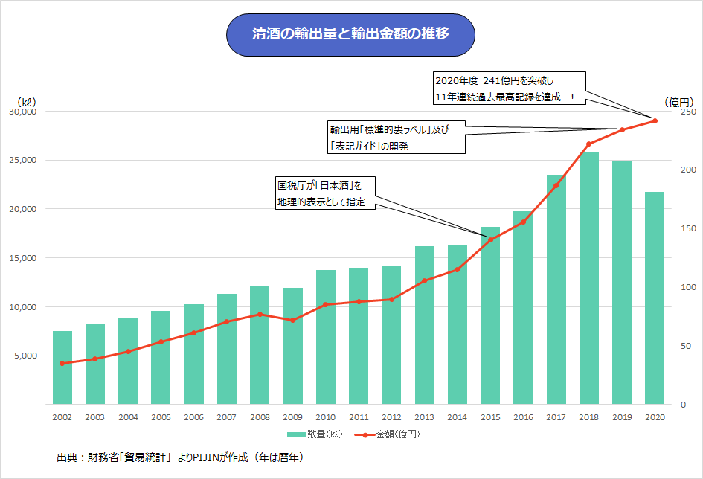Viewport: 703px width, 479px height.
Task: Click the red line marker at 2015
Action: (x=490, y=239)
